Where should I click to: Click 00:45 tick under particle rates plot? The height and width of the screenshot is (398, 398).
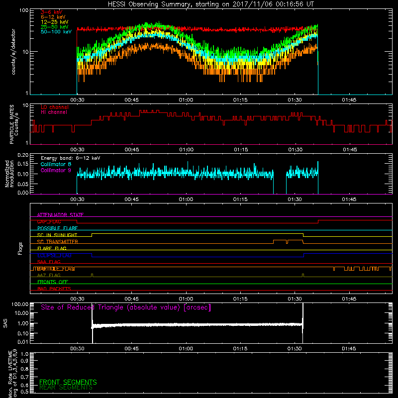coord(132,150)
